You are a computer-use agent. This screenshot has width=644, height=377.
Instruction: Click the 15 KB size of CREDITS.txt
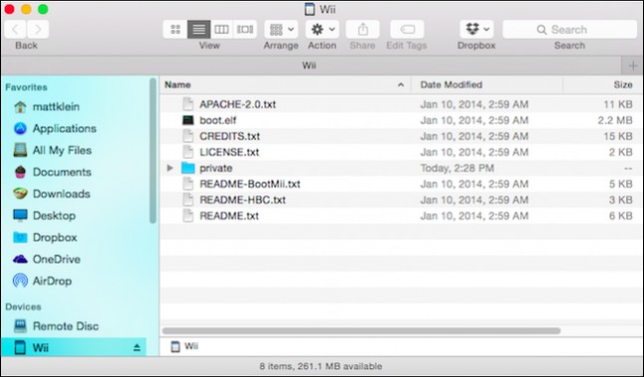tap(618, 136)
